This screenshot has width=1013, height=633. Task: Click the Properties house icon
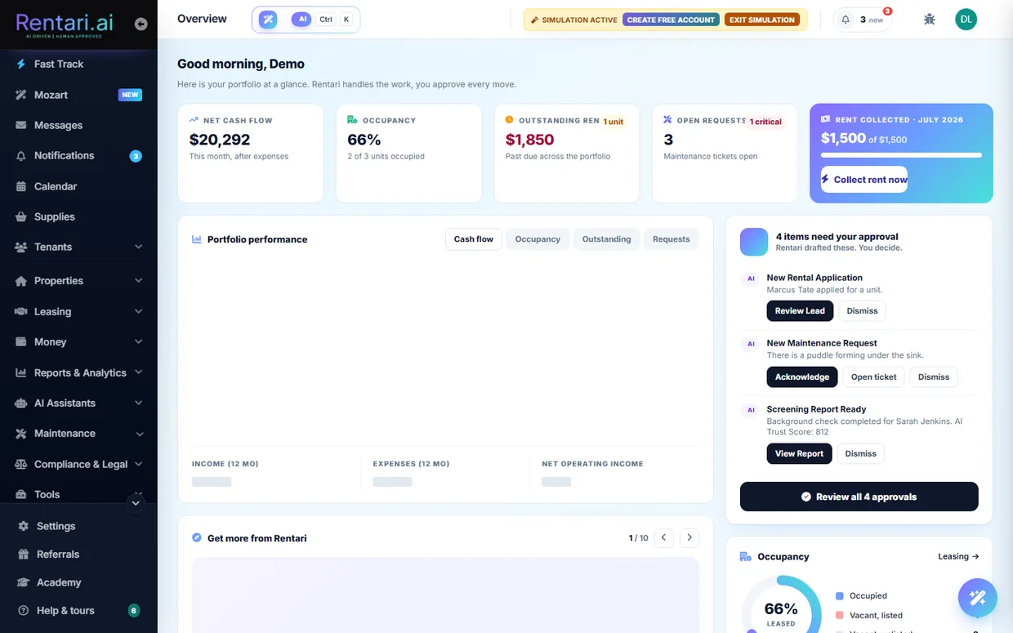(21, 281)
